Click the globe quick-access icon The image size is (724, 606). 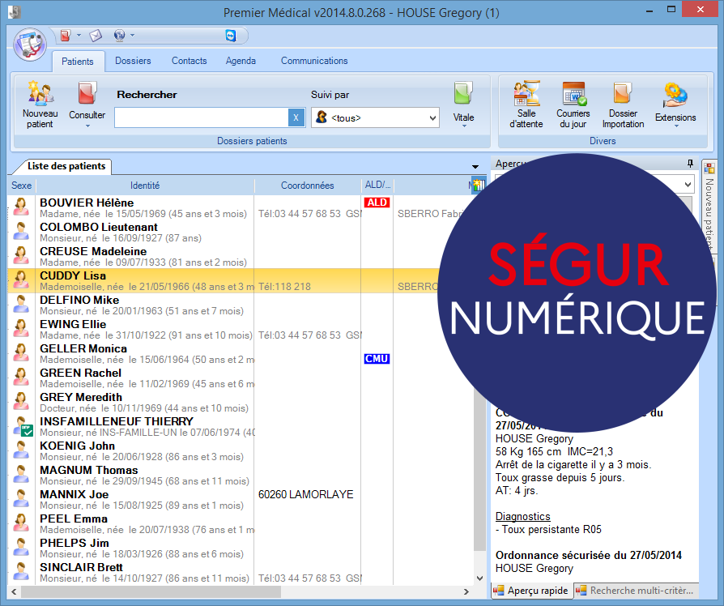pos(119,36)
